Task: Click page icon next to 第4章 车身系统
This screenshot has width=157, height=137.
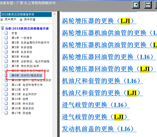Action: [6, 52]
